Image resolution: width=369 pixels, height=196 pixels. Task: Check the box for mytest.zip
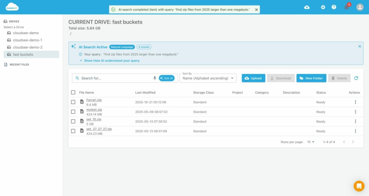(x=73, y=112)
